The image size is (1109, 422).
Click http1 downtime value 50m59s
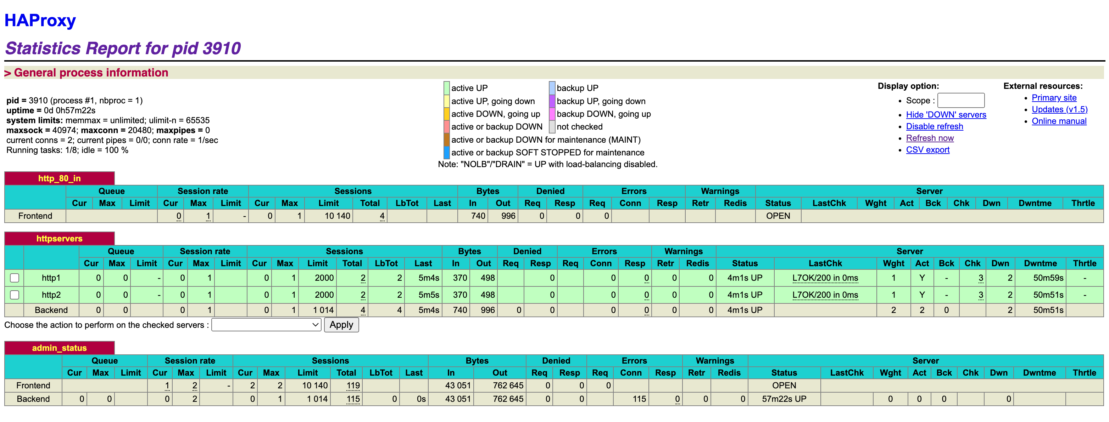pyautogui.click(x=1048, y=278)
